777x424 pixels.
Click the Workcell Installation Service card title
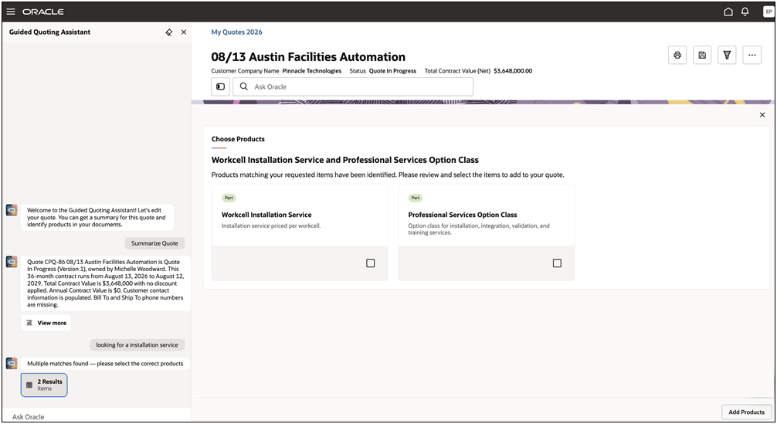[266, 215]
